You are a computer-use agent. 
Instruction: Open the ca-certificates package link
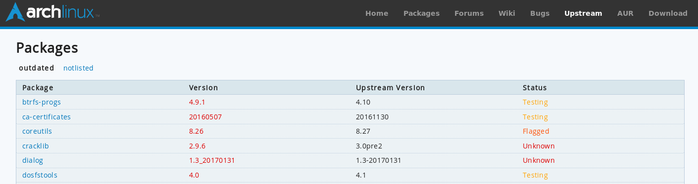[47, 117]
